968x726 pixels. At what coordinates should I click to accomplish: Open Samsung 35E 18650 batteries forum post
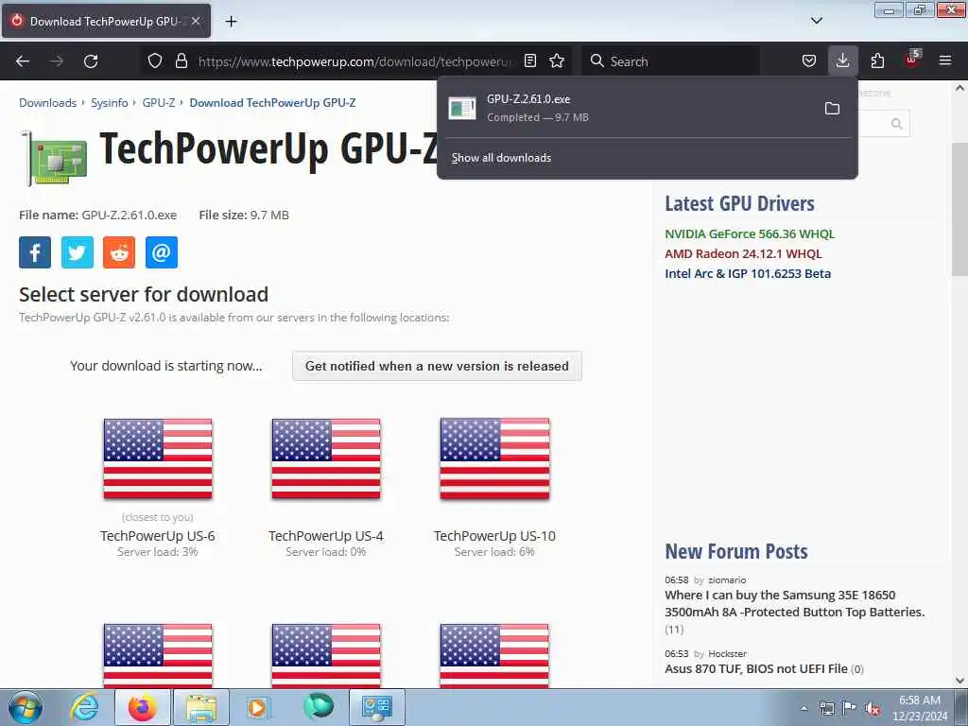[794, 604]
